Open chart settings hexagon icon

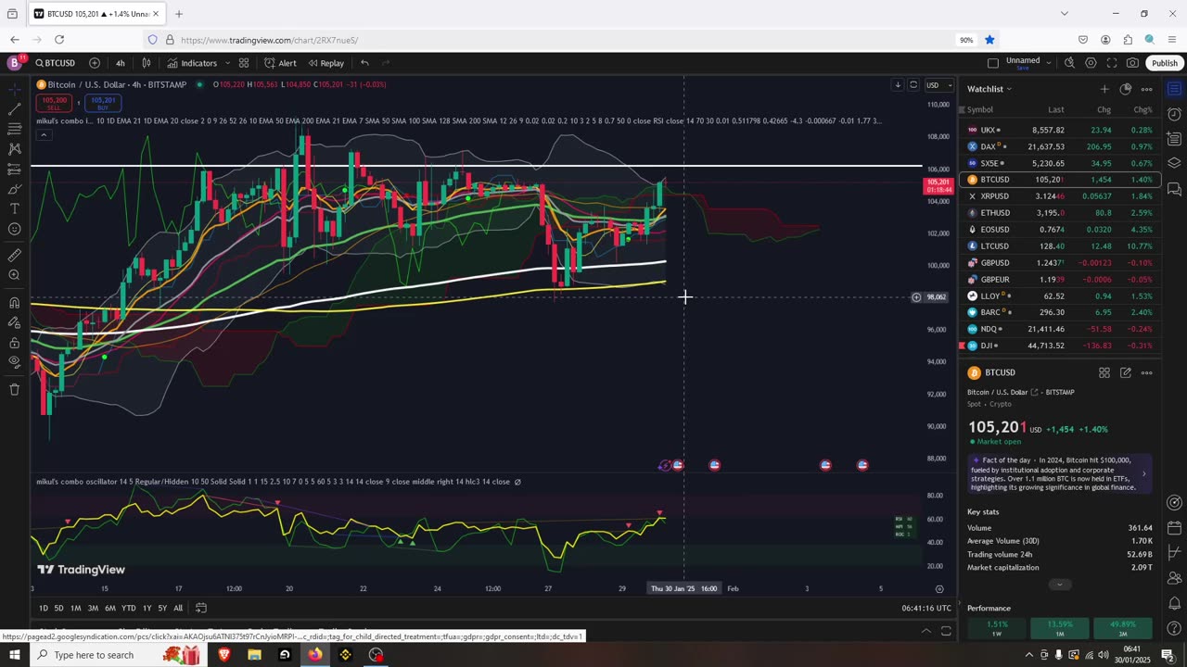pos(1091,63)
